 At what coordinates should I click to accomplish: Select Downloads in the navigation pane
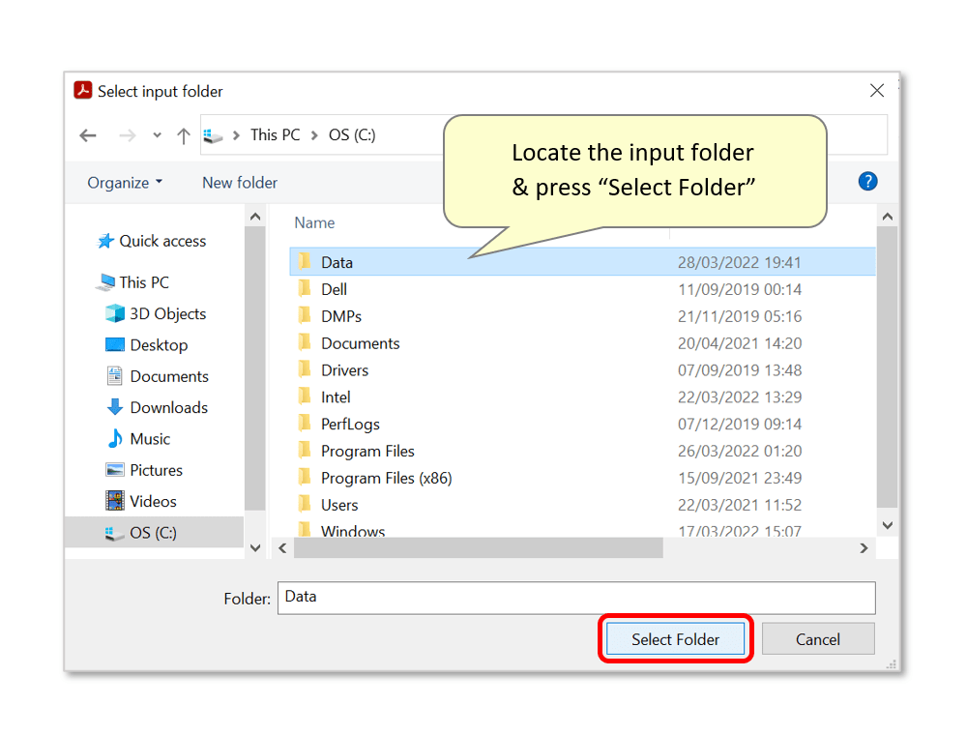tap(167, 407)
